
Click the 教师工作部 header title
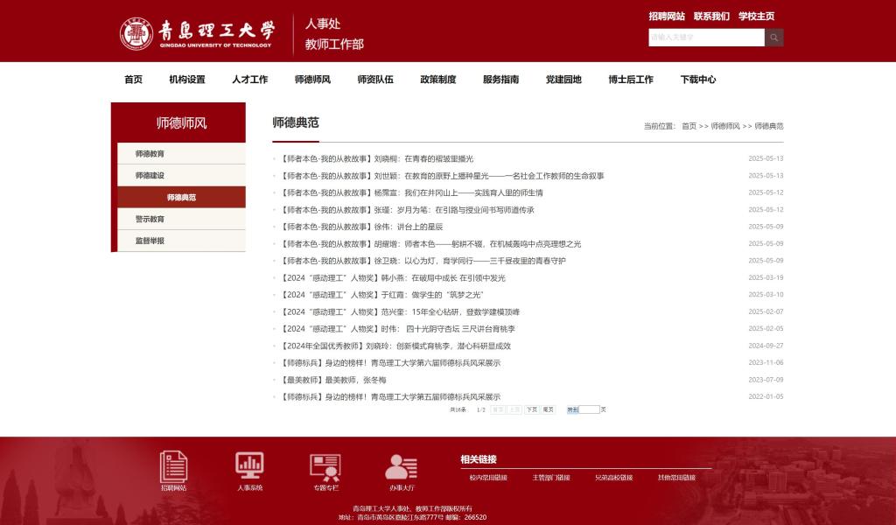coord(334,45)
